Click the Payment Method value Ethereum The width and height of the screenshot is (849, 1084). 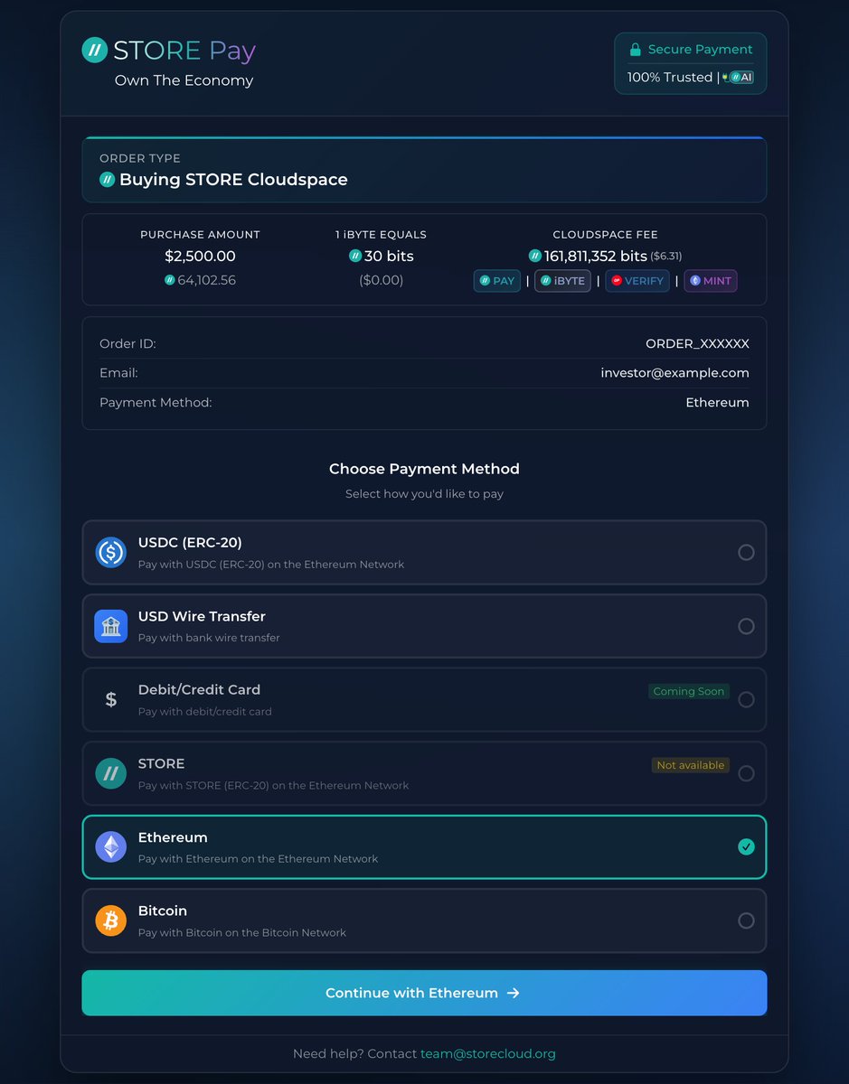(718, 403)
